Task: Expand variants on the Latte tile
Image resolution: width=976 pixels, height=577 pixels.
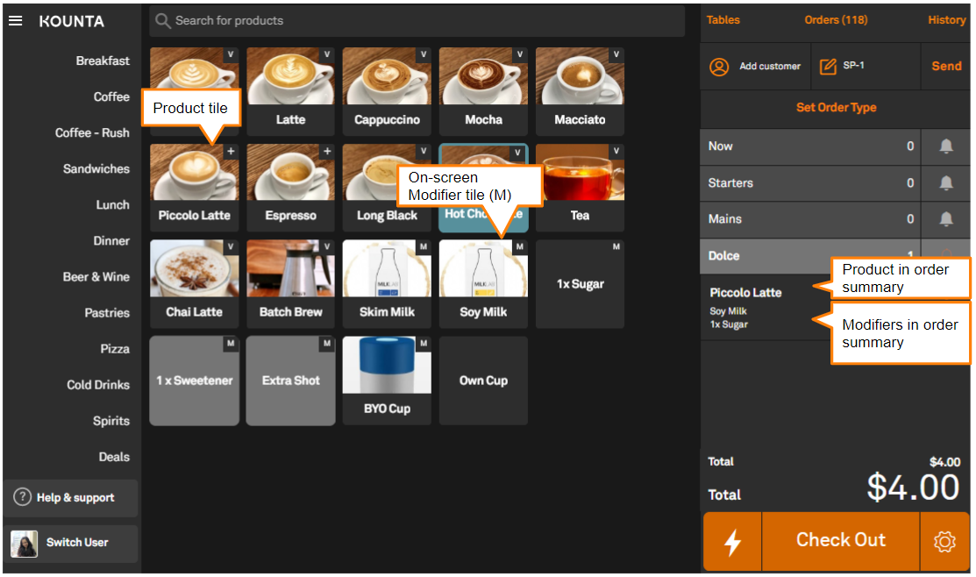Action: point(327,54)
